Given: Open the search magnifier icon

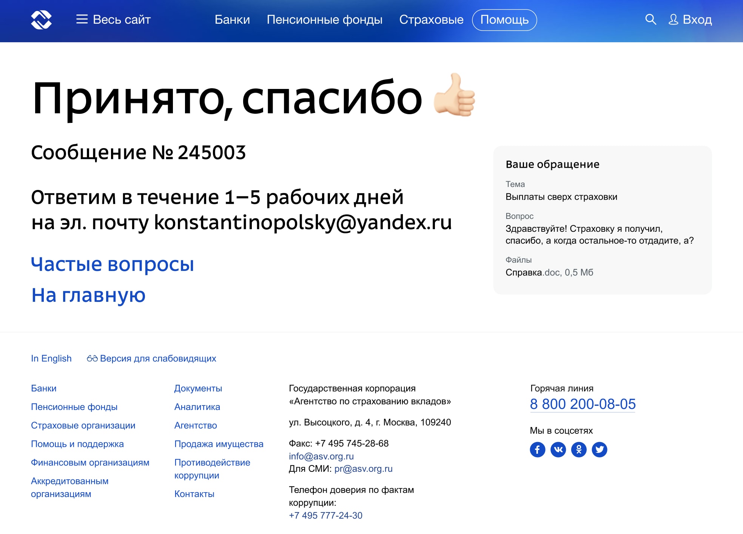Looking at the screenshot, I should point(651,19).
